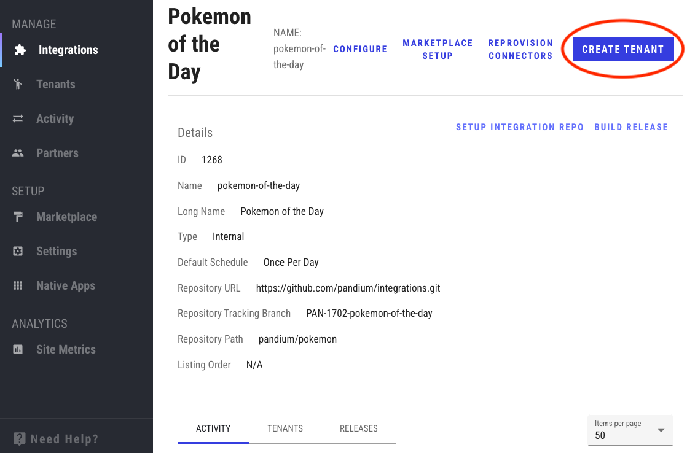This screenshot has height=453, width=687.
Task: Switch to the Releases tab
Action: click(x=359, y=428)
